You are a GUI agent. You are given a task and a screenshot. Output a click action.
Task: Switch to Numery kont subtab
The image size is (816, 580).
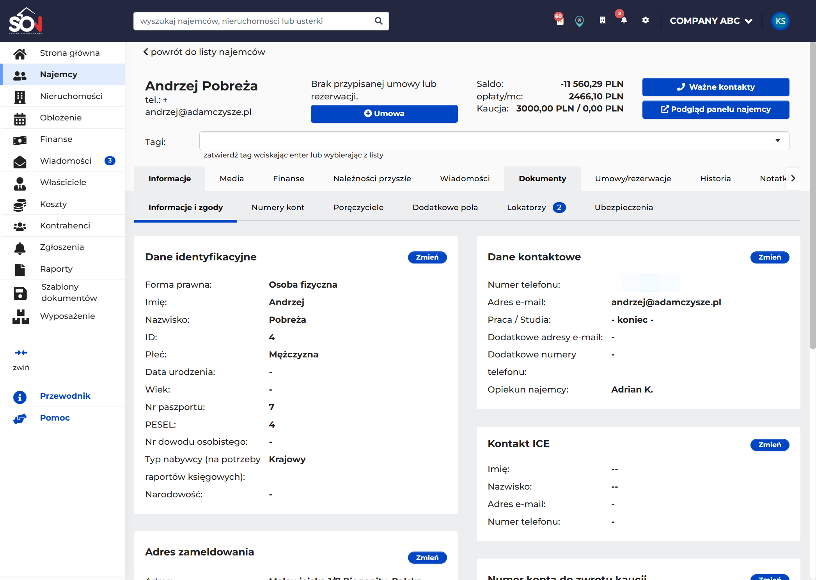tap(278, 207)
